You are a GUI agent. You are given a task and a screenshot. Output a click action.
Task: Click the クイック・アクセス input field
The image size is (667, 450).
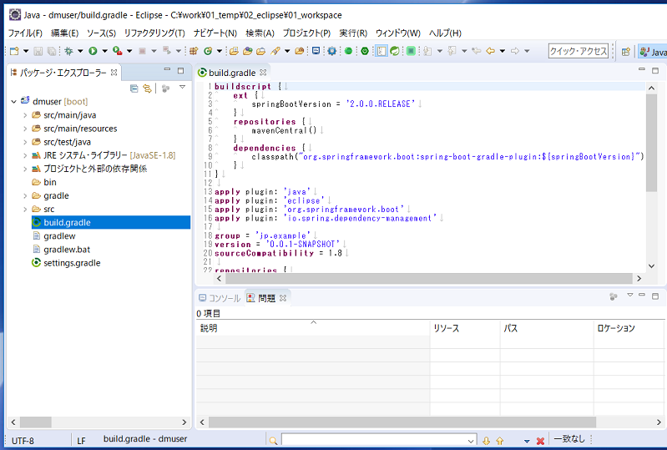(579, 51)
